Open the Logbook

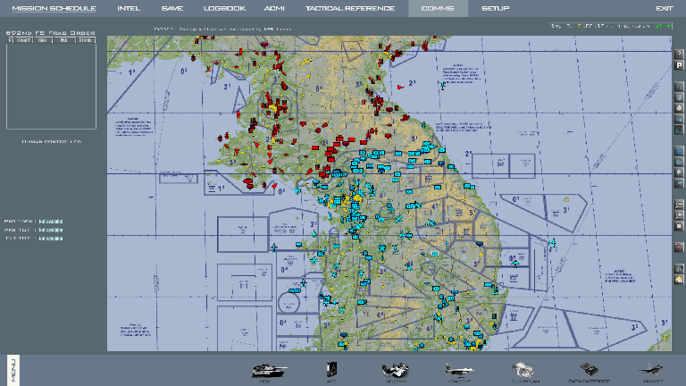tap(224, 8)
